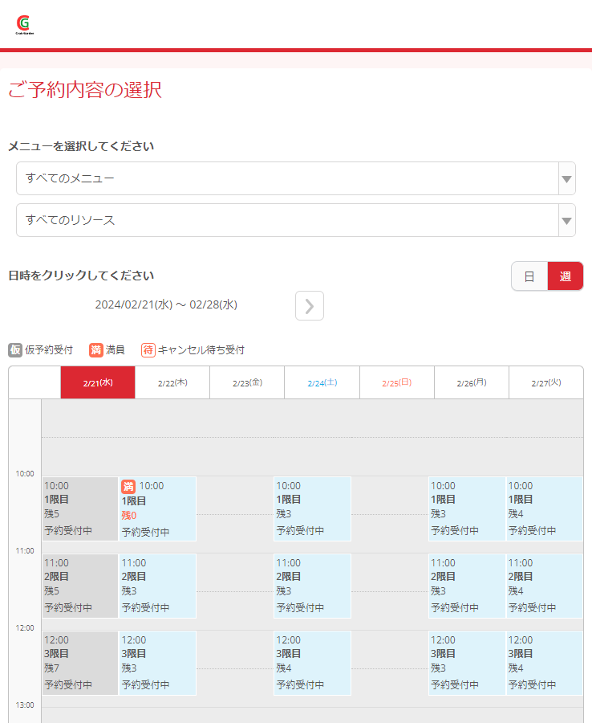Image resolution: width=592 pixels, height=723 pixels.
Task: Select the 2/27(火) date column header
Action: [x=545, y=383]
